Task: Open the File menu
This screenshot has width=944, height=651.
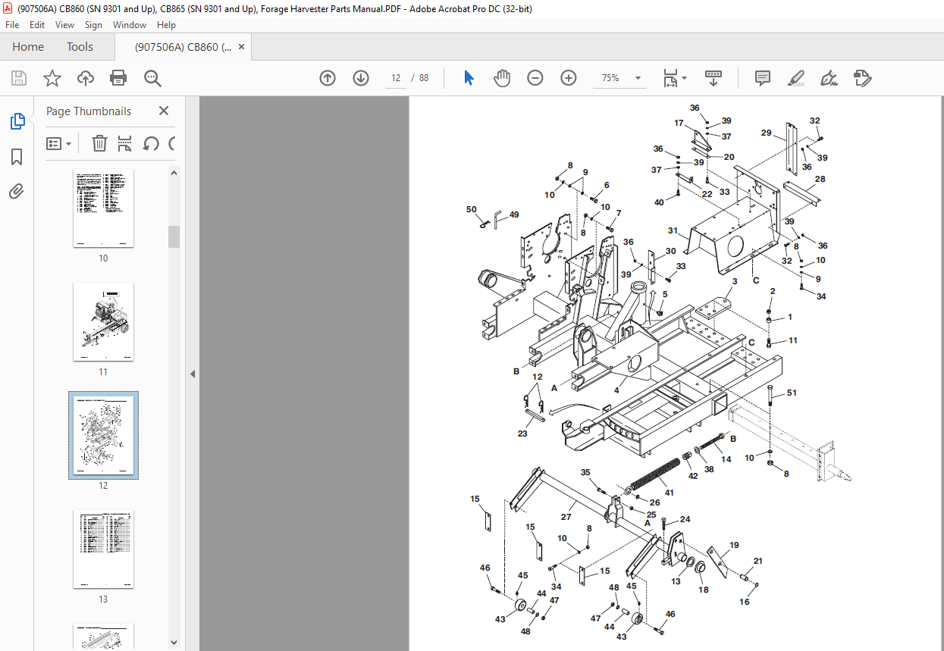Action: 12,25
